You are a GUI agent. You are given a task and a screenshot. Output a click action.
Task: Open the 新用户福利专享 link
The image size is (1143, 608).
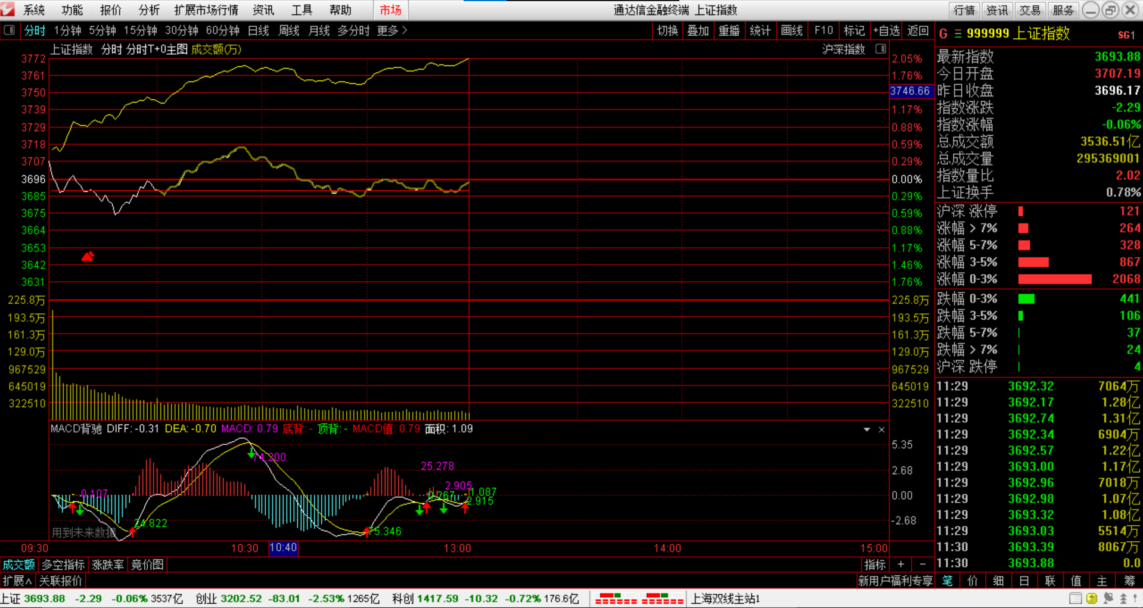pos(895,581)
